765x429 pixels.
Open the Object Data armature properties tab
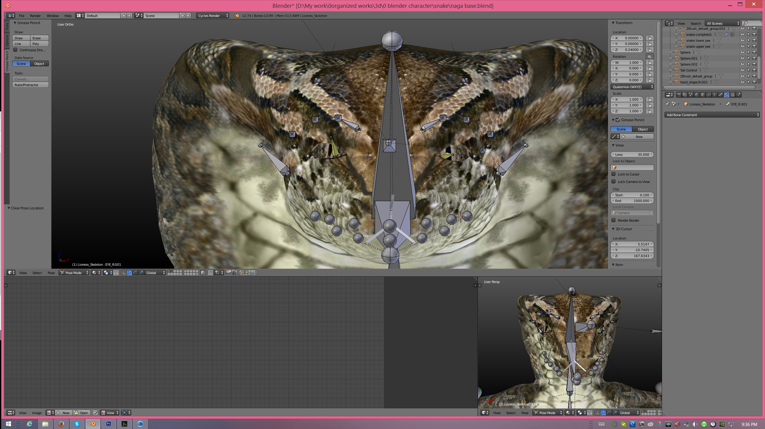(715, 95)
